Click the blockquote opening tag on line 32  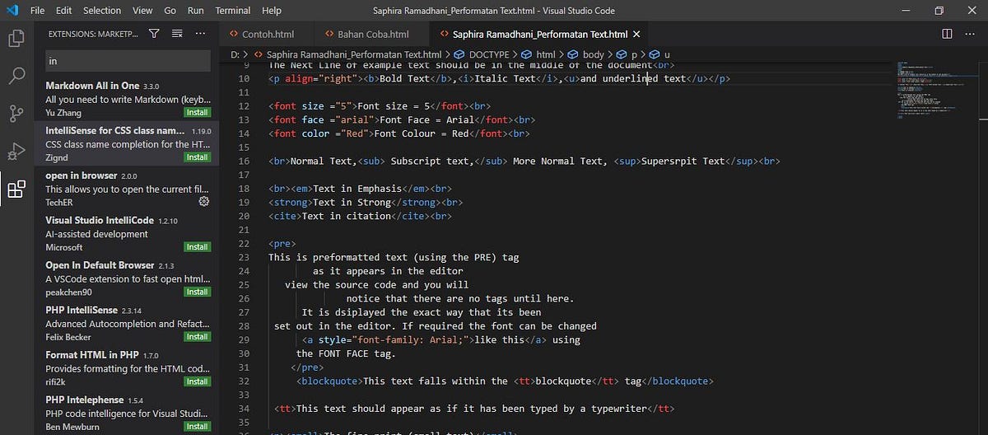[x=329, y=381]
